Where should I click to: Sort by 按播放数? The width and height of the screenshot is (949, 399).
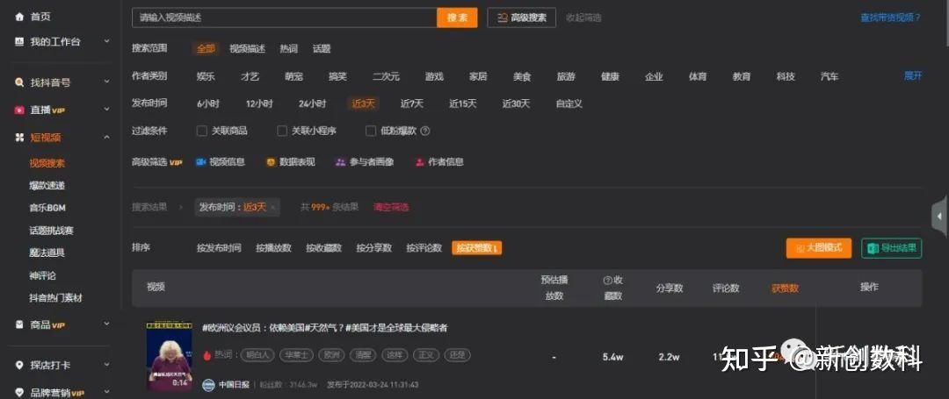[273, 248]
